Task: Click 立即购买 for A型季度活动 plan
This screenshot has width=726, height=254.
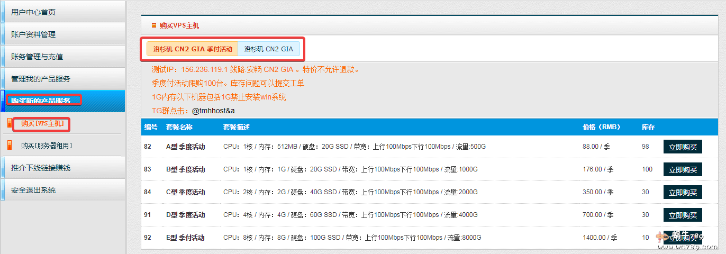Action: pos(683,147)
